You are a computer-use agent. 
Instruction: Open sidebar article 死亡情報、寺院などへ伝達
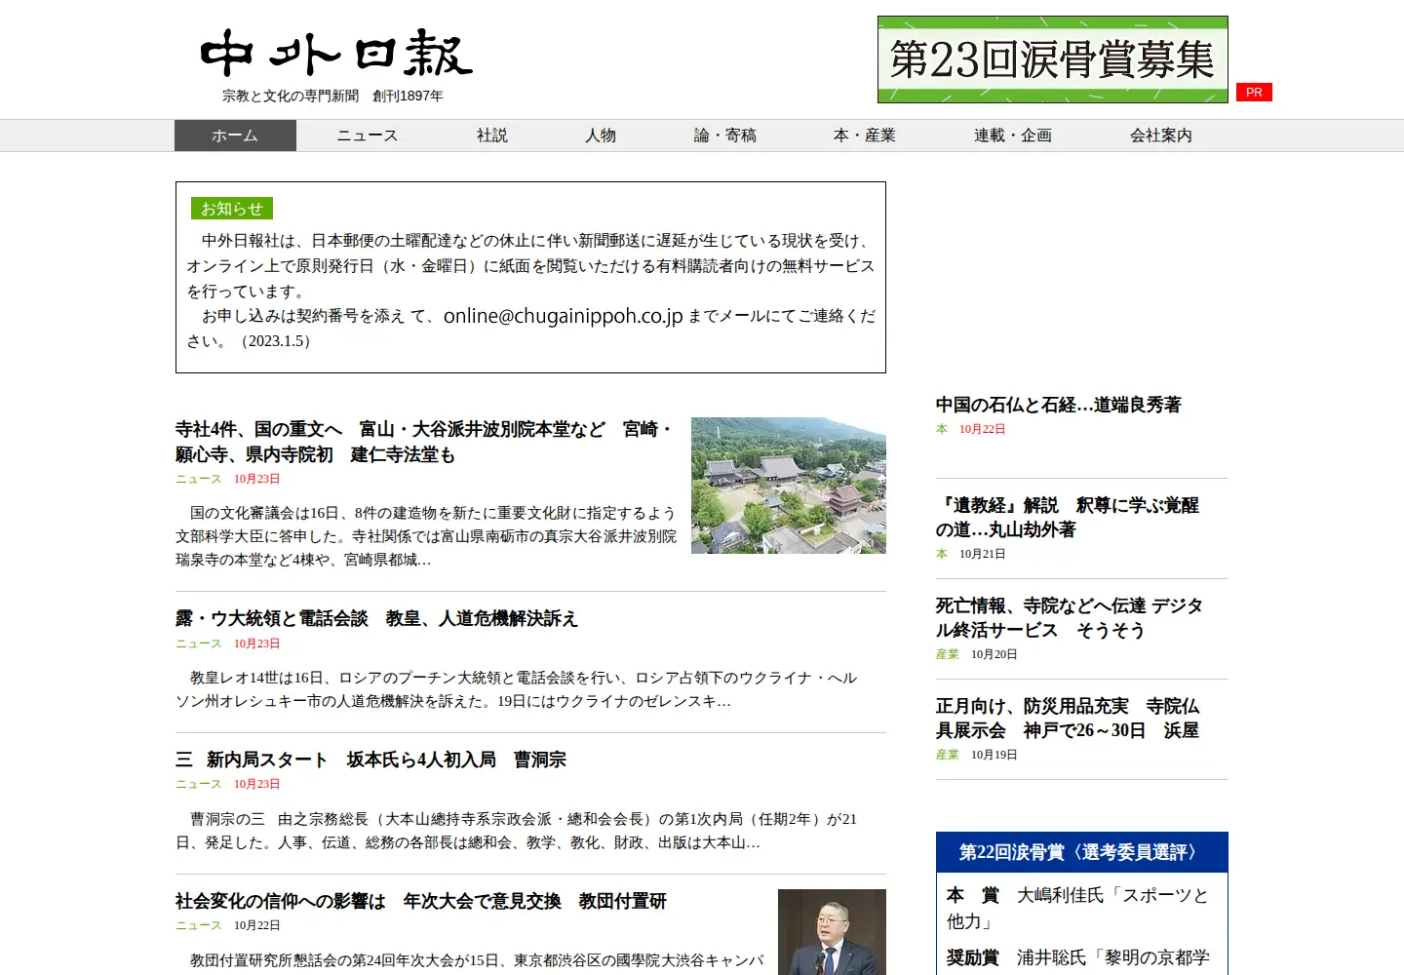[x=1070, y=617]
